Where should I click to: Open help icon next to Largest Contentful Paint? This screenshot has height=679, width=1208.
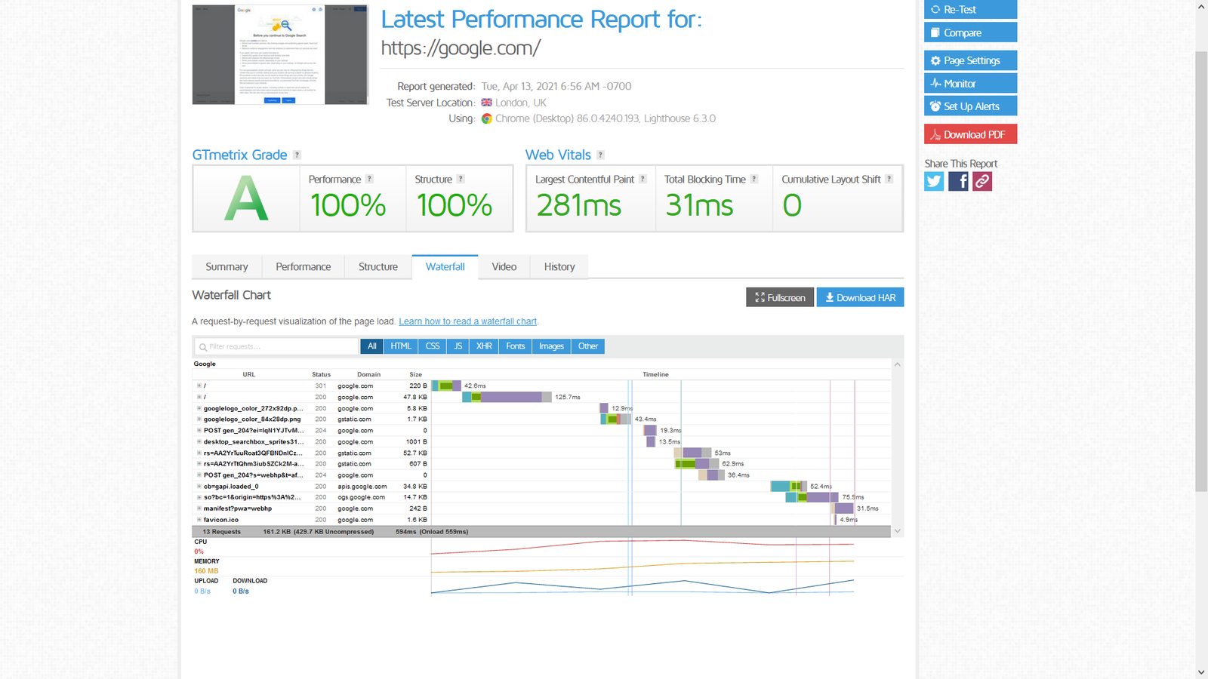[643, 179]
